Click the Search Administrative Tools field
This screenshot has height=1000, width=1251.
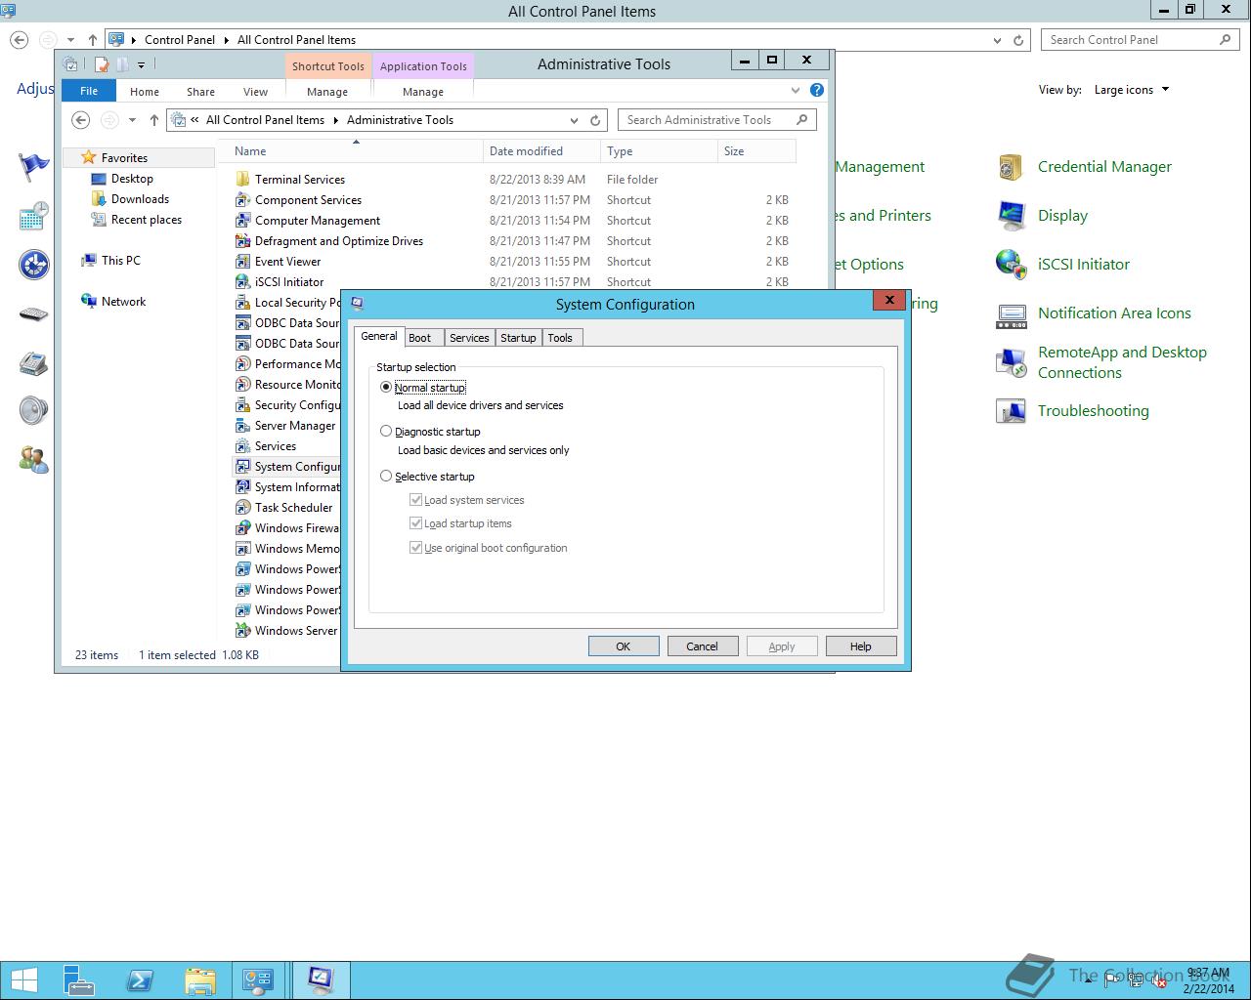pyautogui.click(x=716, y=120)
